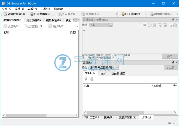Click the 类型 column header
Screen dimensions: 179x126
[x=74, y=32]
